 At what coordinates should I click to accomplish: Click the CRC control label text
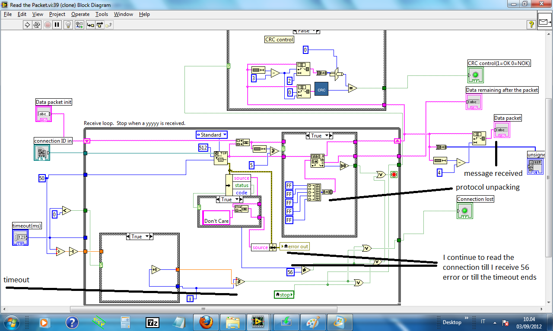(279, 39)
